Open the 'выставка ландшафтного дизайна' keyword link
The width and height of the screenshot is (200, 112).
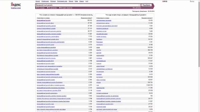[x=47, y=50]
